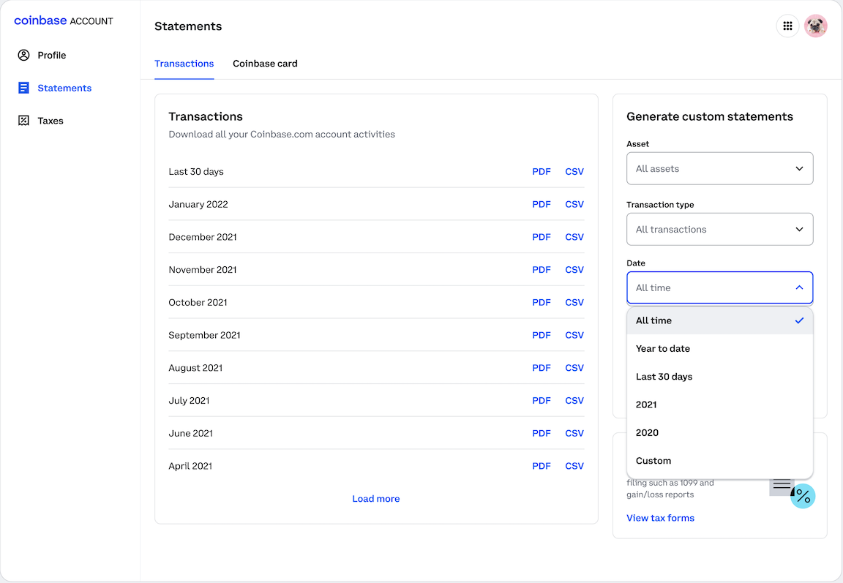Screen dimensions: 843x583
Task: Select the Transactions tab
Action: [x=184, y=64]
